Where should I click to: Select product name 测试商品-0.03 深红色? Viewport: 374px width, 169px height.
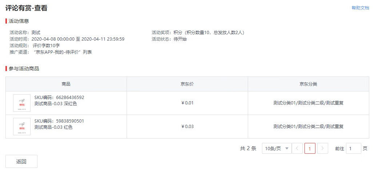[x=56, y=104]
